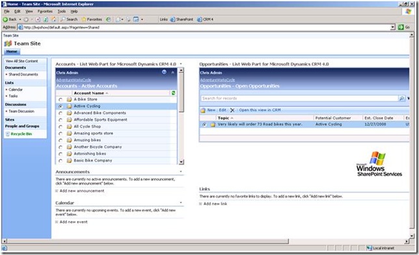This screenshot has height=255, width=419.
Task: Open the AdventureWorksCycle link in the Accounts web part
Action: 74,80
